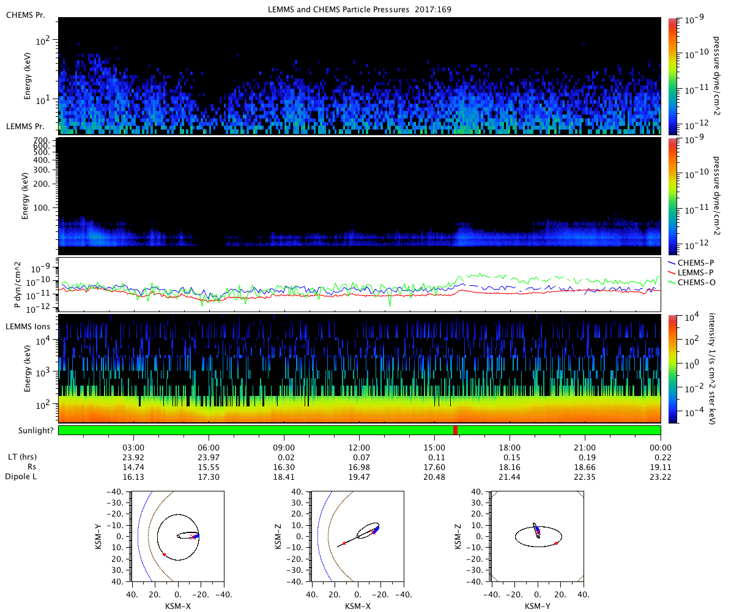Viewport: 734px width, 612px height.
Task: Click the KSM-Y versus KSM-Z orbit plot
Action: (x=538, y=535)
